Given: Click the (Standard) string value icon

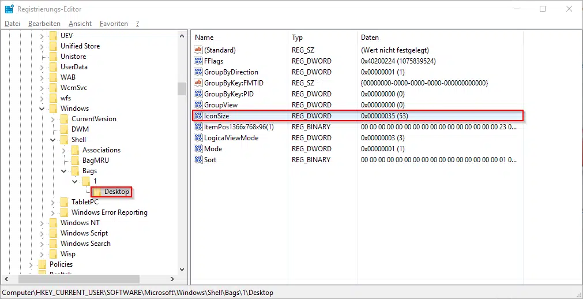Looking at the screenshot, I should pos(198,50).
